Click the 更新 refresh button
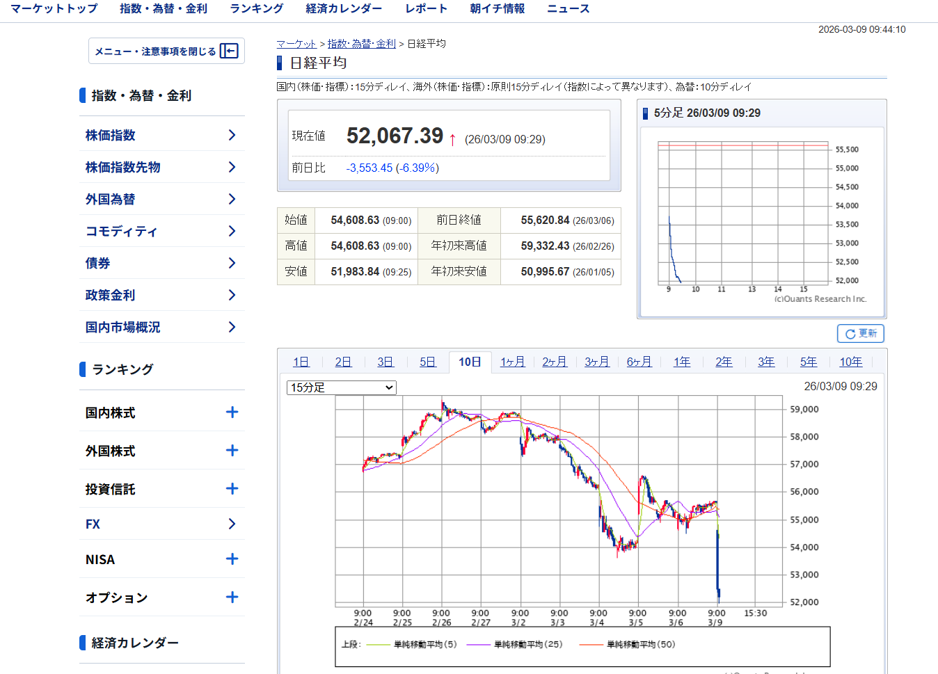 point(861,334)
